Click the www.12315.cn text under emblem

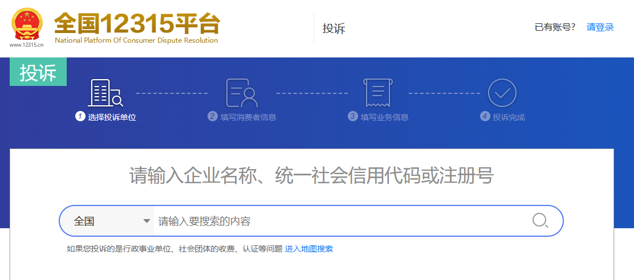click(x=26, y=45)
